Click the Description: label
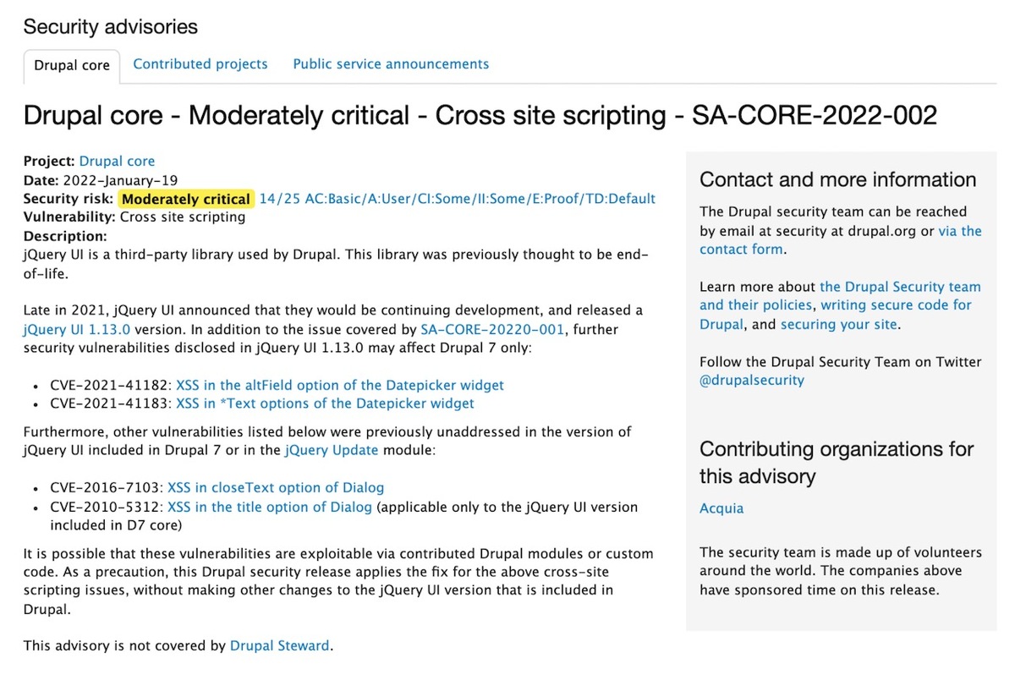This screenshot has height=675, width=1015. point(65,236)
